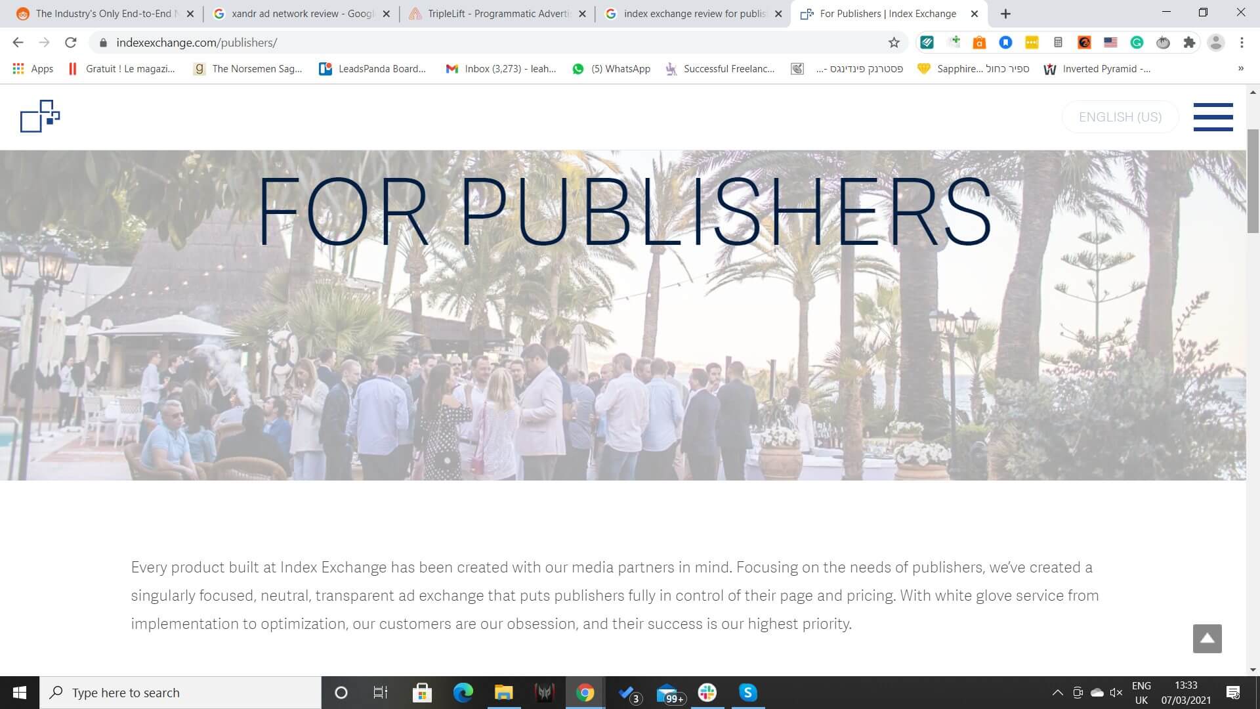The width and height of the screenshot is (1260, 709).
Task: Go back to the previous page
Action: point(18,43)
